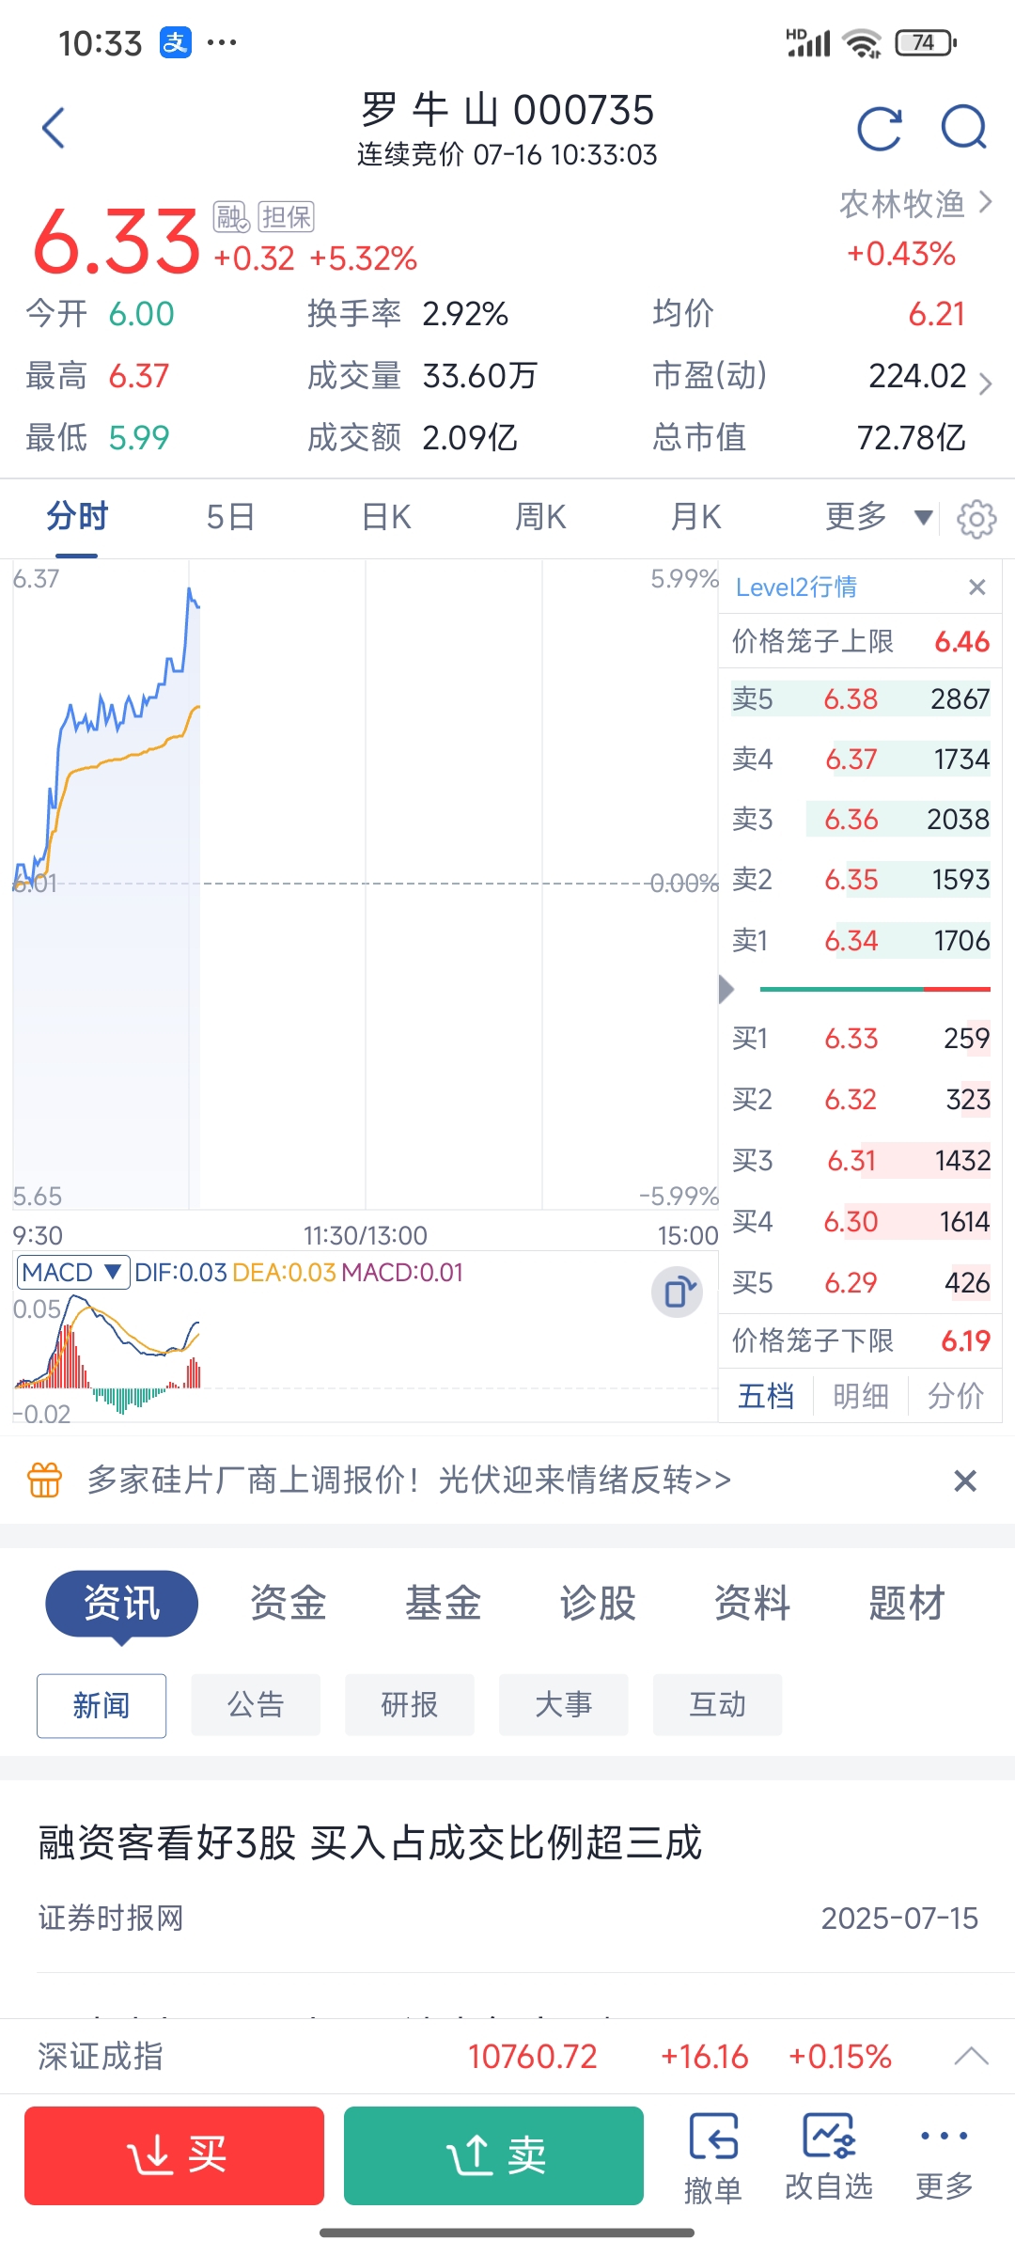1015x2256 pixels.
Task: Switch order panel to 明细
Action: click(861, 1396)
